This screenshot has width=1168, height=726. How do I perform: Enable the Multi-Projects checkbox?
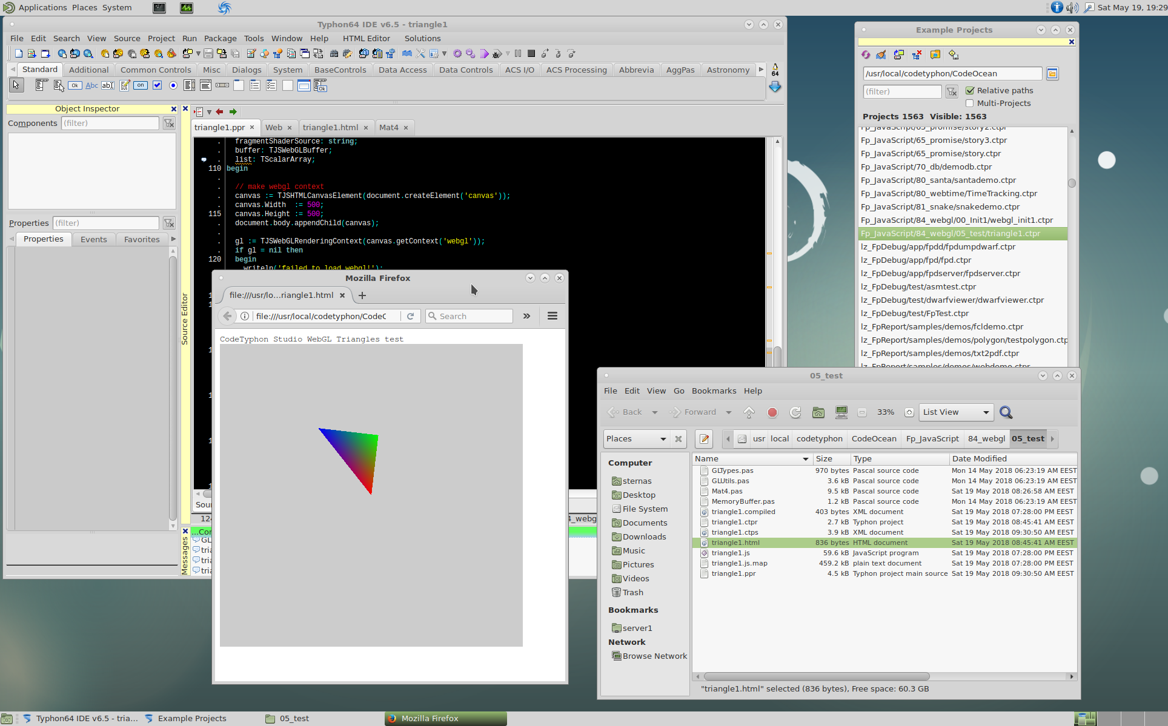(970, 104)
